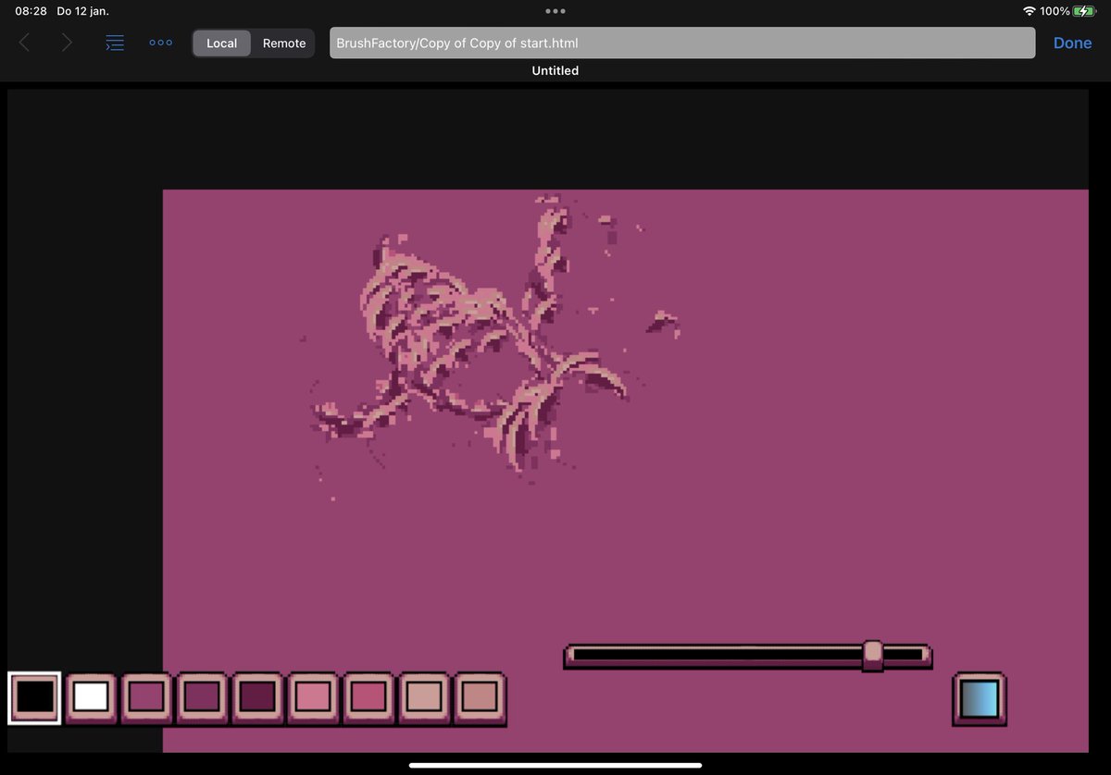Select the black color in the palette
Screen dimensions: 1111x775
click(34, 698)
